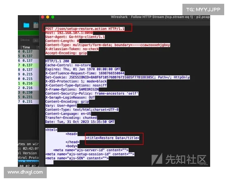Click the meta 'ajs-SEN' line
Screen dimensions: 228x182
[x=77, y=158]
